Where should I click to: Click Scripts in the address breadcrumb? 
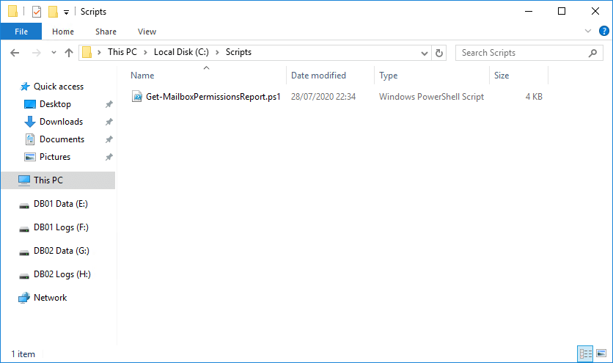238,52
